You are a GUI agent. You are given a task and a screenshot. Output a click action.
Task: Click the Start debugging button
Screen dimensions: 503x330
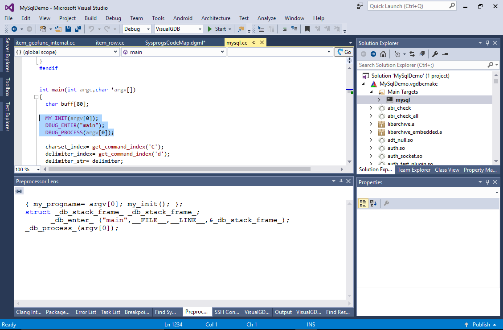[x=217, y=29]
